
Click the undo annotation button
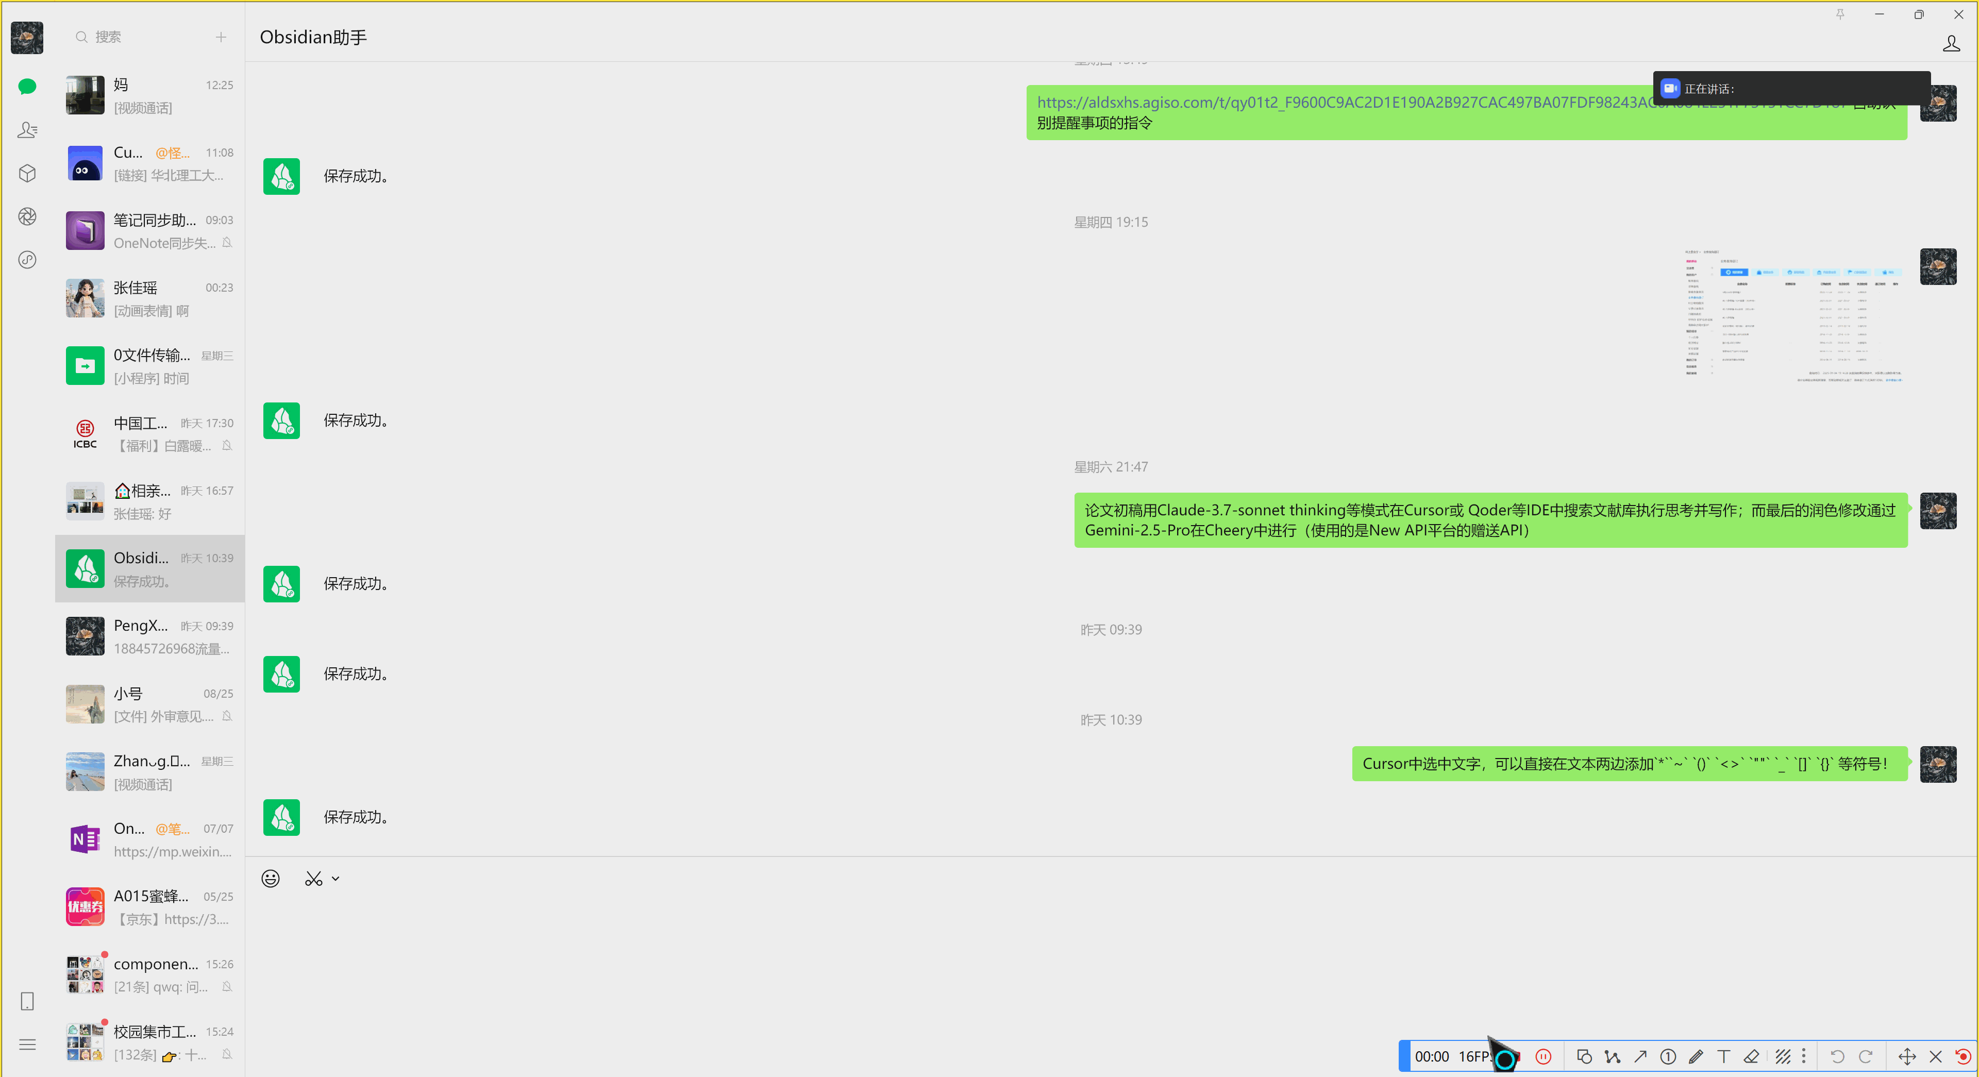point(1837,1057)
